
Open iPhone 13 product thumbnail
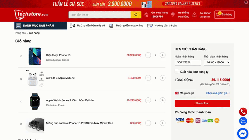click(x=35, y=56)
